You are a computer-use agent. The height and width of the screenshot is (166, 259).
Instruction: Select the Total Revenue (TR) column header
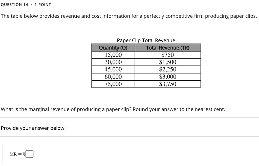click(168, 48)
